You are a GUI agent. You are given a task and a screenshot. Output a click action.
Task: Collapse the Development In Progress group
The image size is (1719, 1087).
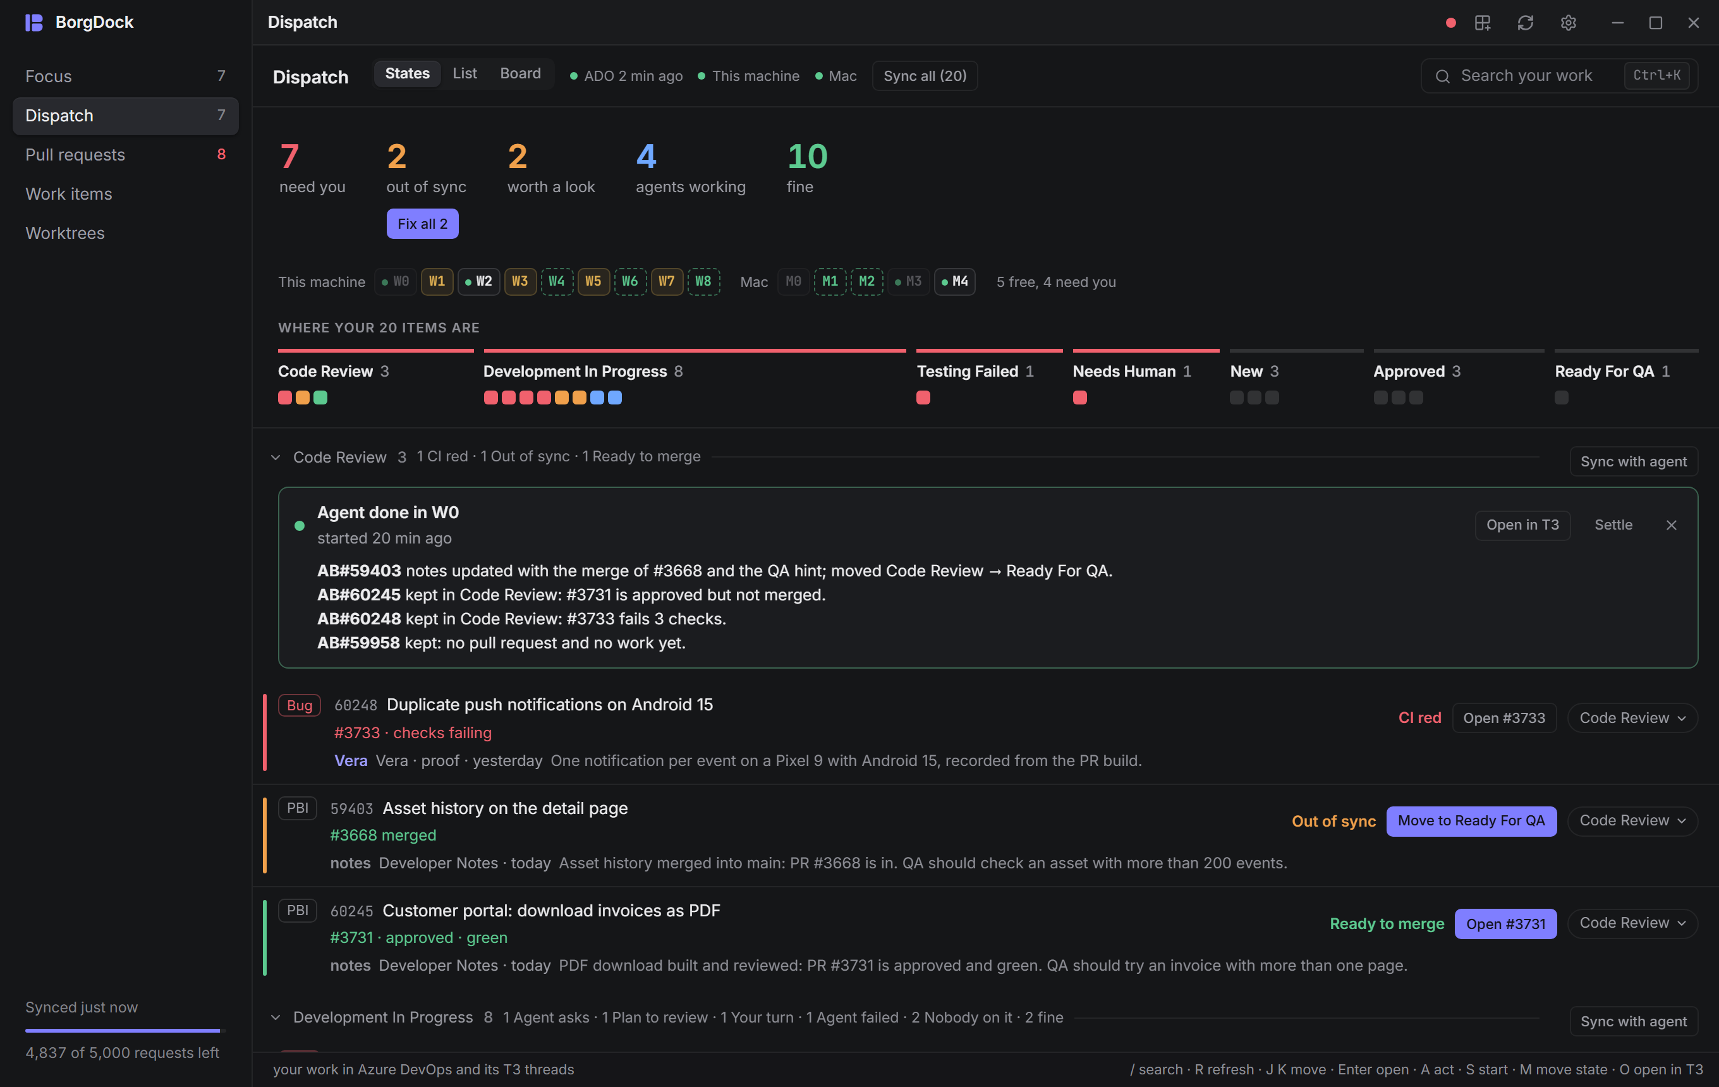click(276, 1017)
